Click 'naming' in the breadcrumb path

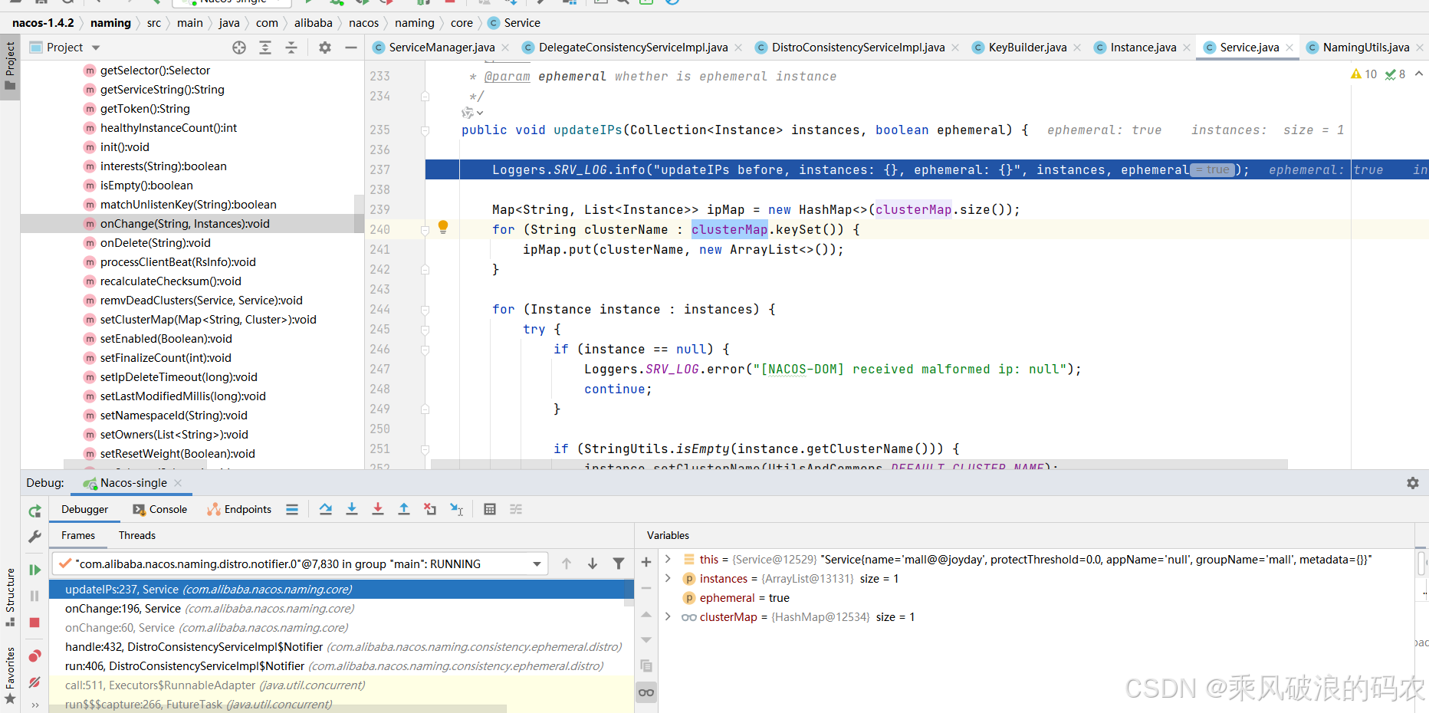click(x=110, y=23)
